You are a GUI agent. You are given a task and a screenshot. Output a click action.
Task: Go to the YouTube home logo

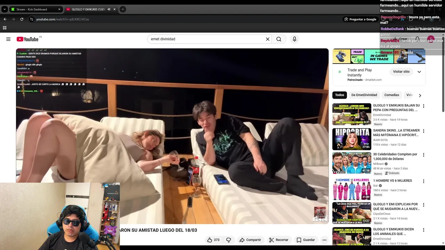point(27,39)
